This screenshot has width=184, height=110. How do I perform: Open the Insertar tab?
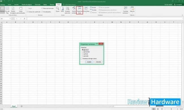[16, 5]
